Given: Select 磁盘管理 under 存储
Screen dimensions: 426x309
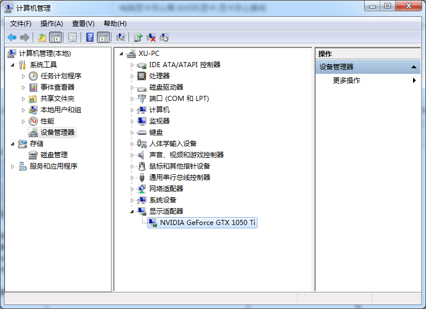Looking at the screenshot, I should coord(54,155).
